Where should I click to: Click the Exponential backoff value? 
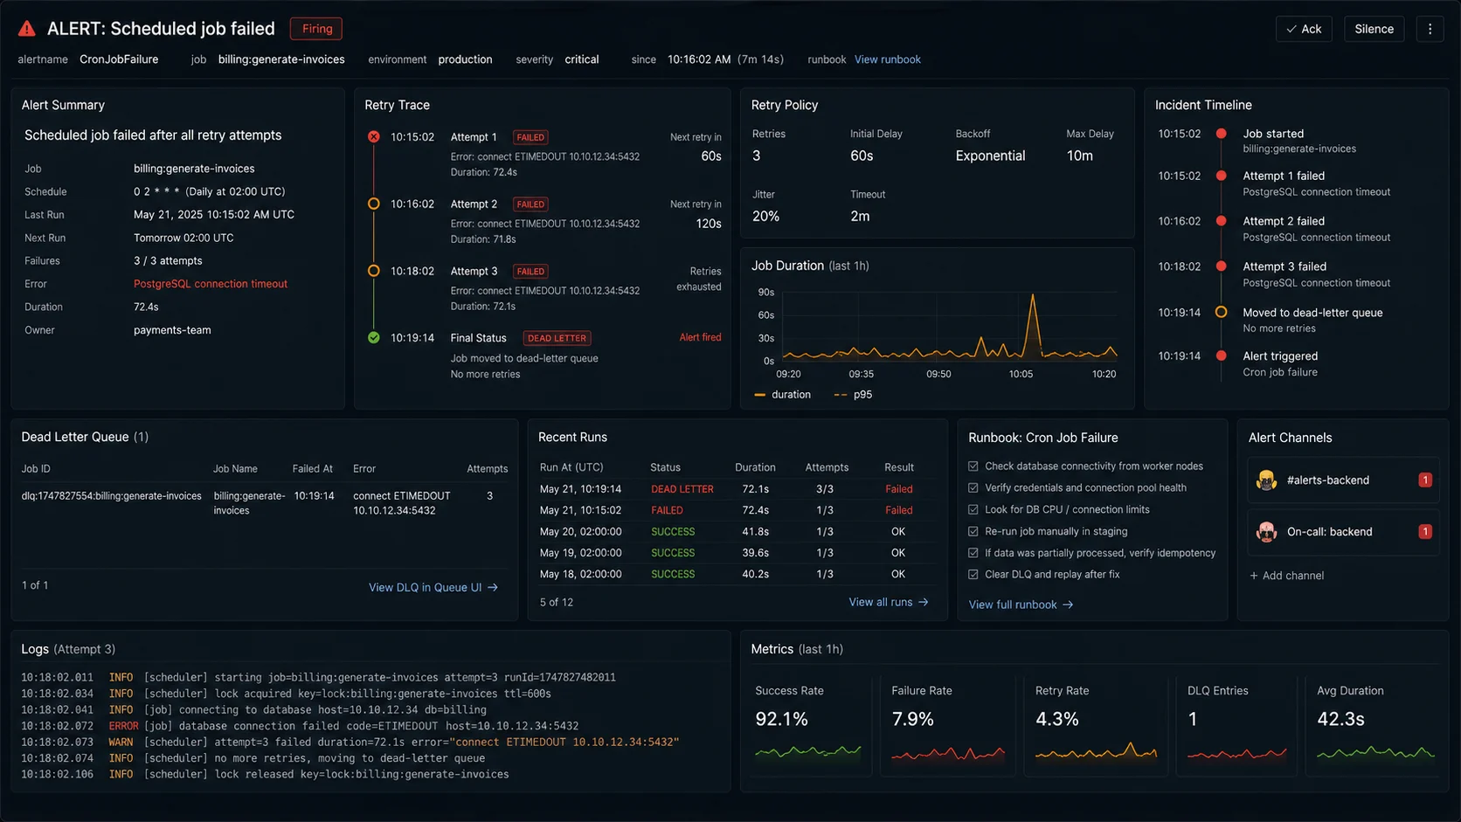click(990, 155)
